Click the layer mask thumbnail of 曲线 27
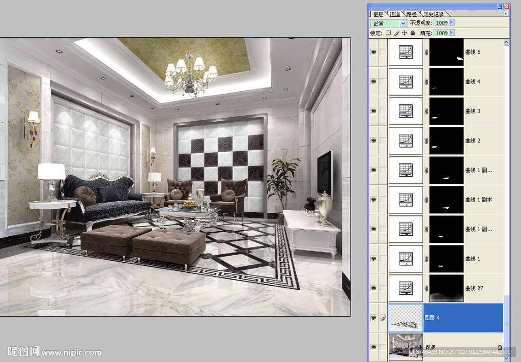This screenshot has width=521, height=362. coord(446,288)
